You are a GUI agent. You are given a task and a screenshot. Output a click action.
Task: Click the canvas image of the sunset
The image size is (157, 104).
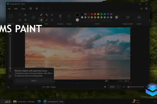(78, 54)
